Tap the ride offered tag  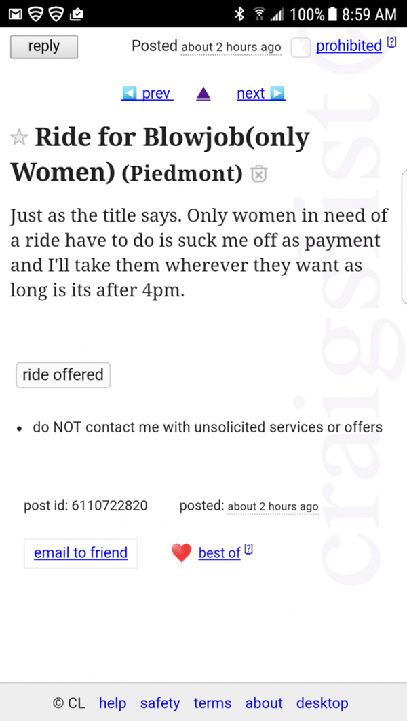coord(63,374)
